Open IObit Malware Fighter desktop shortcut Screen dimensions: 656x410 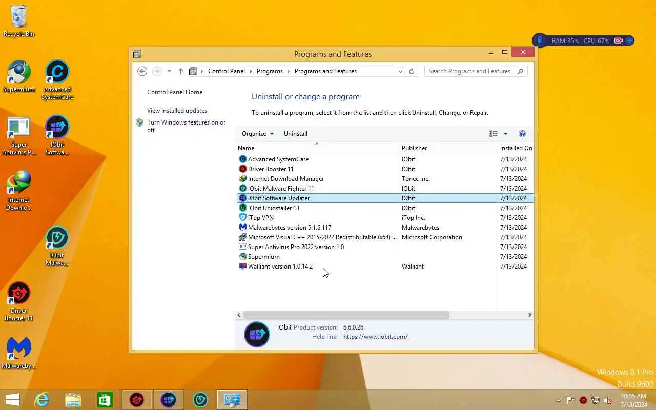tap(57, 246)
